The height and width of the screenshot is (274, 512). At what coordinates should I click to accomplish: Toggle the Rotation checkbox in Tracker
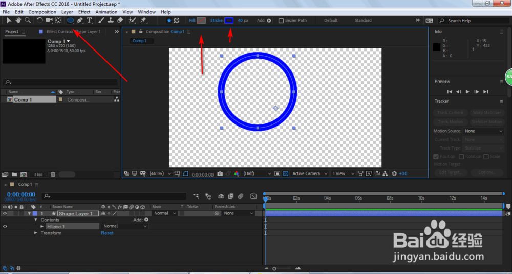point(461,157)
